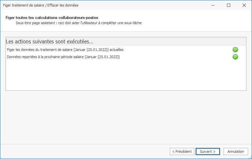Click the green checkmark beside Figer les données
252x159 pixels.
[x=235, y=50]
